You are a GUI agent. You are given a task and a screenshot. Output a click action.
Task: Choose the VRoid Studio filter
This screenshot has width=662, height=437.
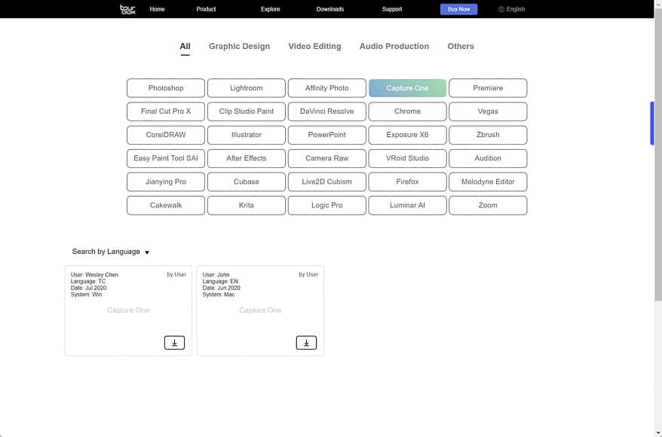tap(407, 158)
